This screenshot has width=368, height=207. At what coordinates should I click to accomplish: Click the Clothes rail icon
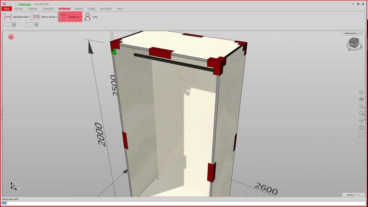[64, 17]
